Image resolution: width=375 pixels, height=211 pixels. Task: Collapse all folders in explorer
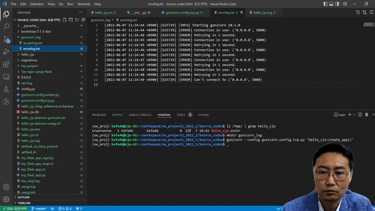[x=83, y=19]
